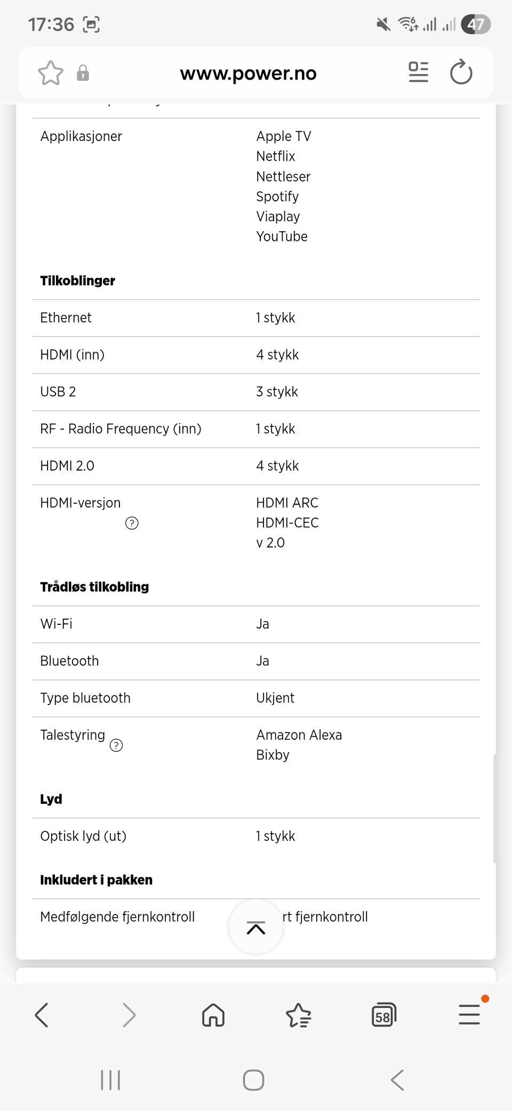The height and width of the screenshot is (1111, 512).
Task: Open the browser home page
Action: click(x=213, y=1015)
